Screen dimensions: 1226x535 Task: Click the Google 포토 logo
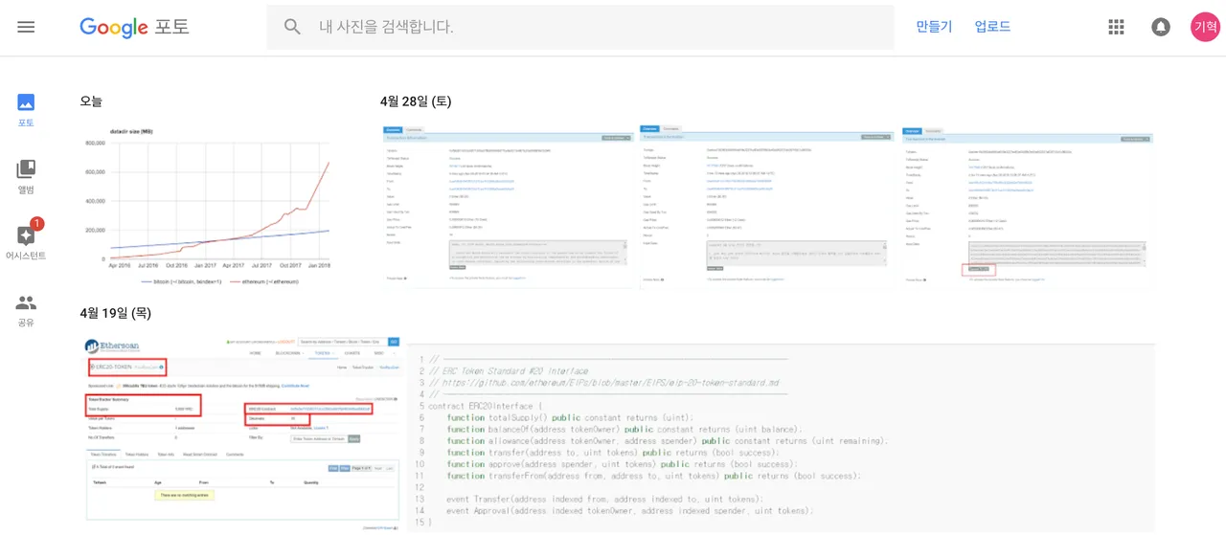[x=134, y=27]
